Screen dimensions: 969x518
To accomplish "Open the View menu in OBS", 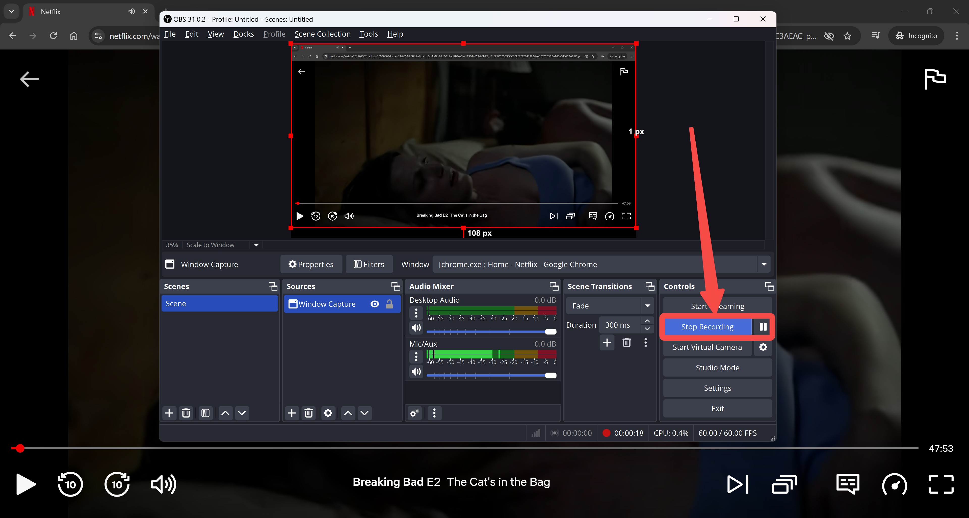I will tap(216, 34).
